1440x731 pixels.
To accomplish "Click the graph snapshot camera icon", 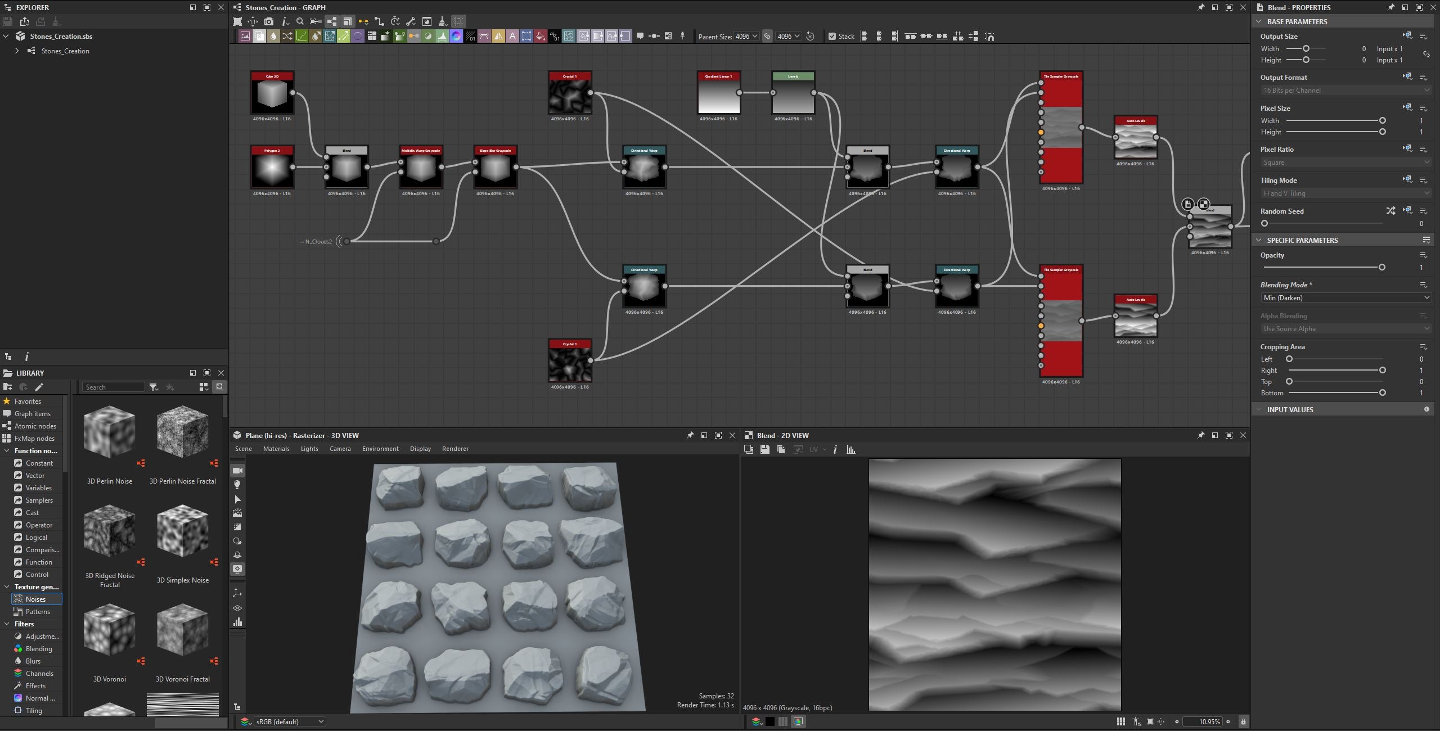I will [269, 21].
